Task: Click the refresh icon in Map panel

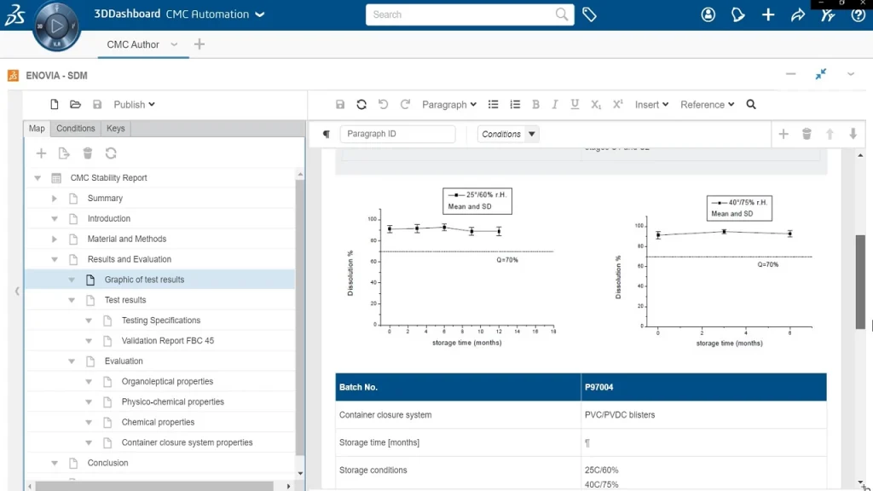Action: pos(111,153)
